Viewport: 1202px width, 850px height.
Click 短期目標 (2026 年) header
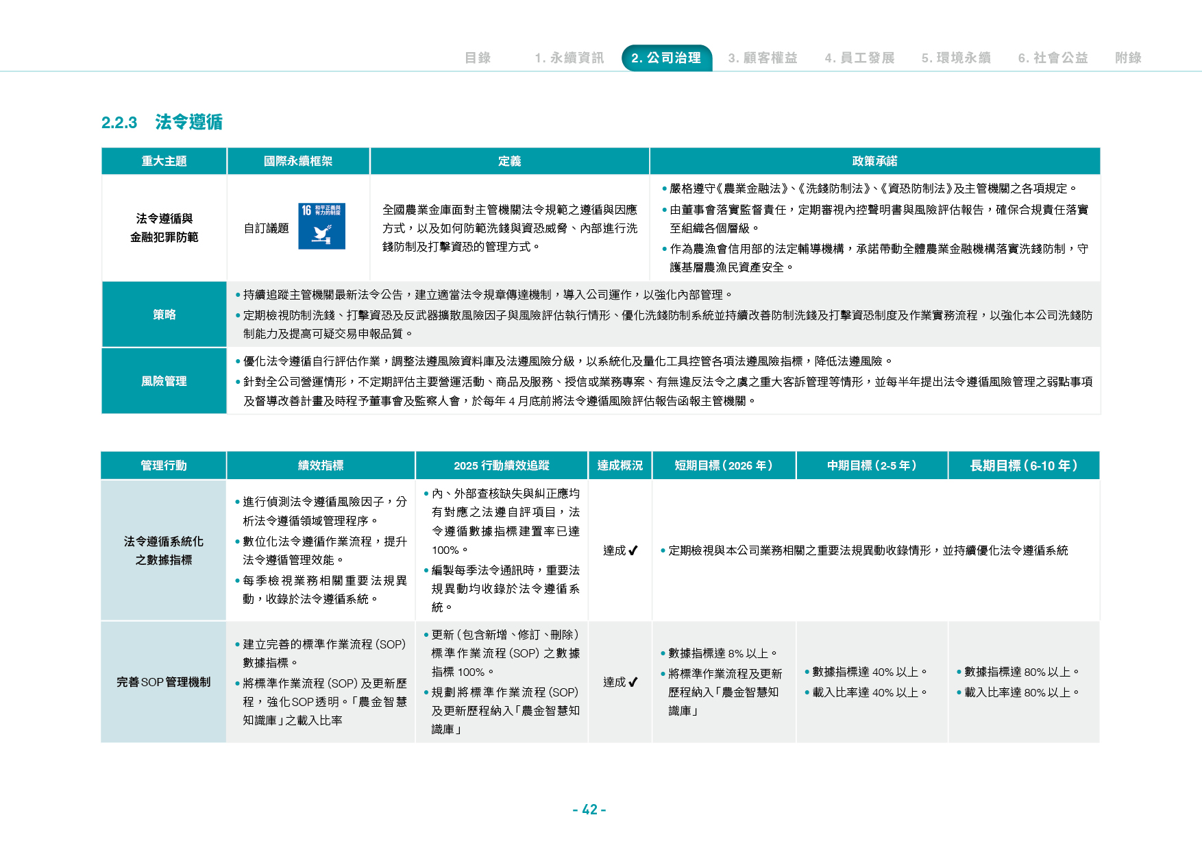click(724, 465)
